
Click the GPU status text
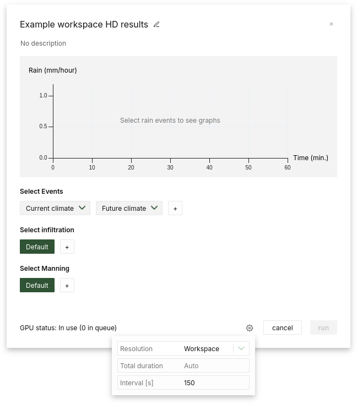pos(68,328)
